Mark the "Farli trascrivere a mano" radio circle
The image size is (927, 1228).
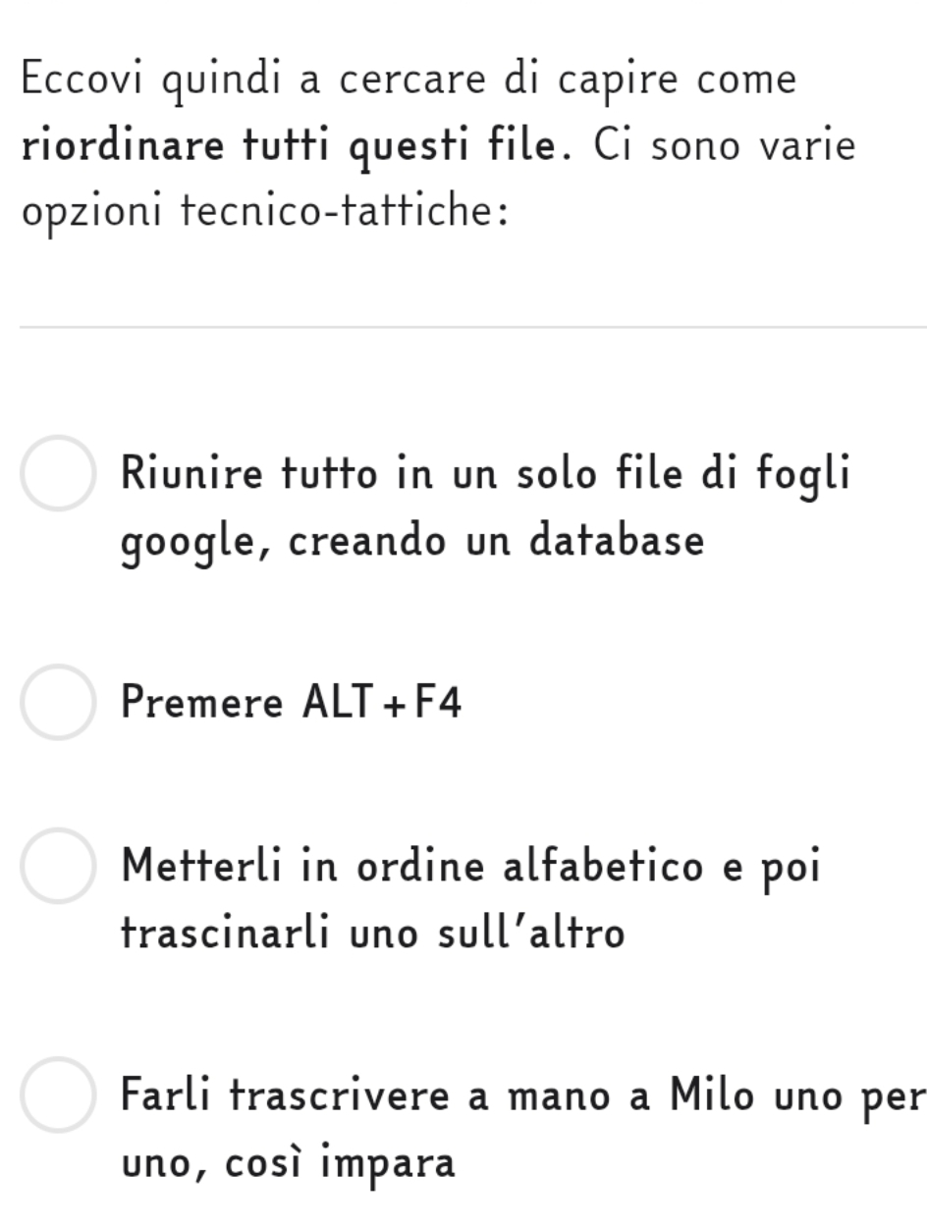(x=59, y=1095)
